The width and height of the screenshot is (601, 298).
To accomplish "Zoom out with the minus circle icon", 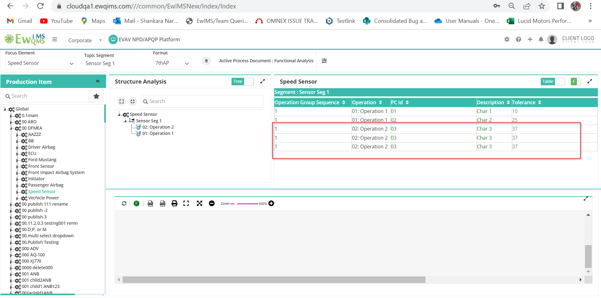I will [x=212, y=203].
